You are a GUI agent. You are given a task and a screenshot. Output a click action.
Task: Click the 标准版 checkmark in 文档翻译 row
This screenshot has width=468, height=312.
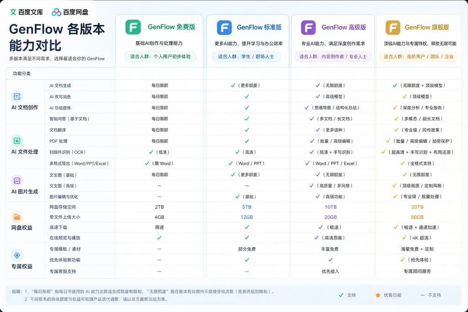pyautogui.click(x=247, y=130)
